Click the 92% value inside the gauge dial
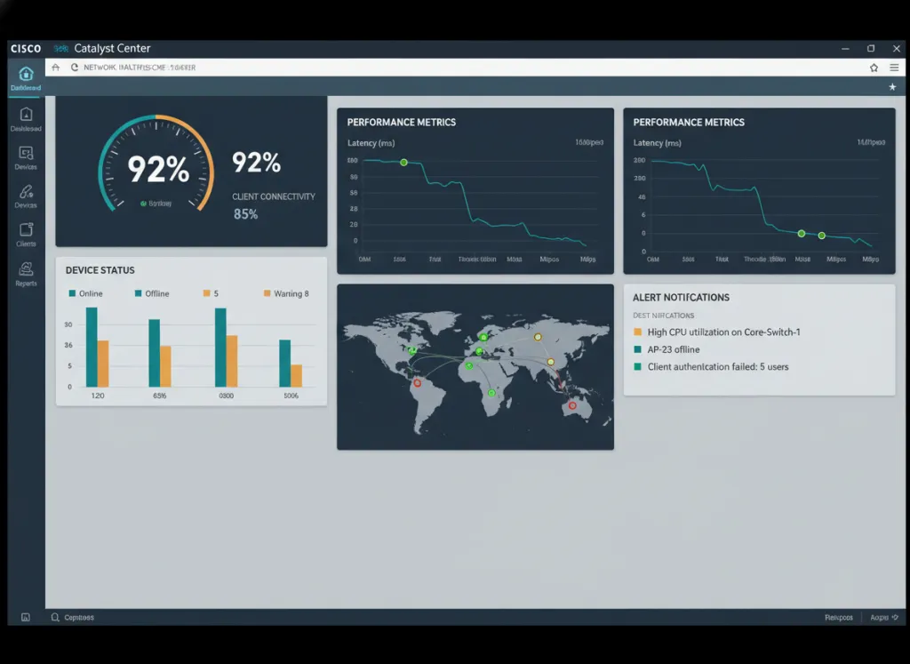The width and height of the screenshot is (910, 664). (158, 170)
